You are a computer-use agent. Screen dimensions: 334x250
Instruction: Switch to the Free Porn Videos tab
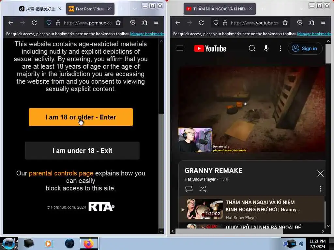[90, 9]
